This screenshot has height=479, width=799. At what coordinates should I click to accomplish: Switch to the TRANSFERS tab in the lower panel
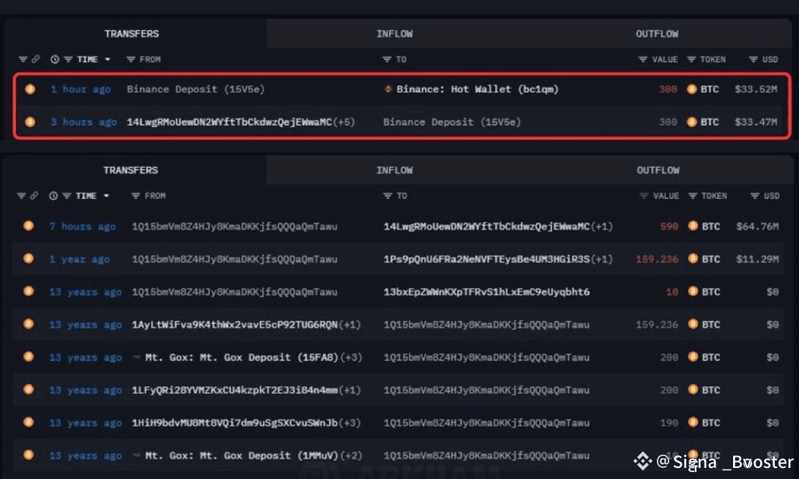130,170
